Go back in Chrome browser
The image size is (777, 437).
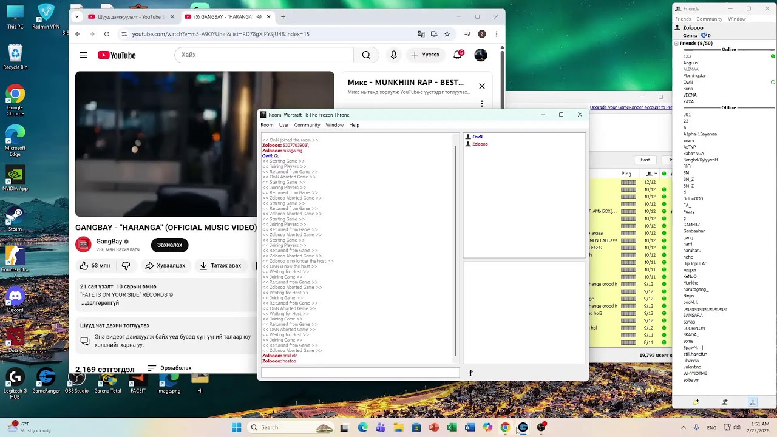click(x=78, y=34)
